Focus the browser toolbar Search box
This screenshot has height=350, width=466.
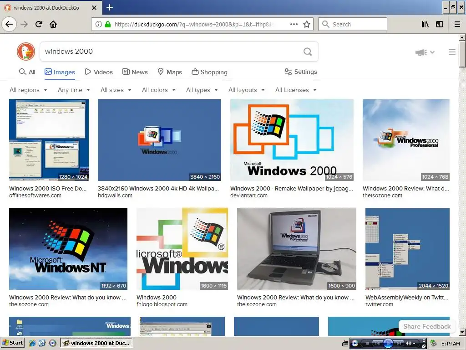[x=353, y=24]
